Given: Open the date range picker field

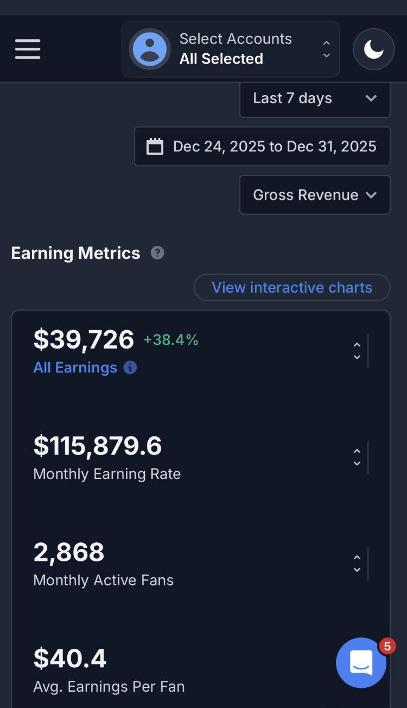Looking at the screenshot, I should coord(262,146).
